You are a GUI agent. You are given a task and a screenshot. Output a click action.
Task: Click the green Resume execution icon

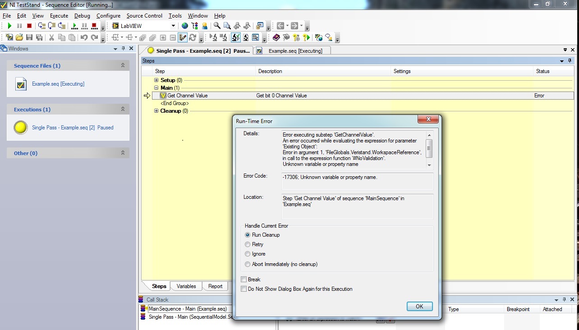click(x=9, y=26)
